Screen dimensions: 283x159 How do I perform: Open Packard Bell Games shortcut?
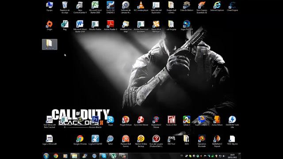click(x=126, y=141)
